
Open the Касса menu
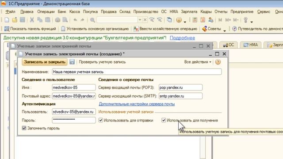pos(75,12)
